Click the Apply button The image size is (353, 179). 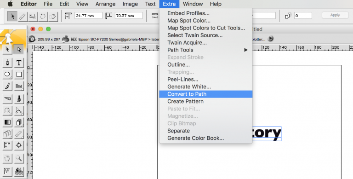[335, 15]
